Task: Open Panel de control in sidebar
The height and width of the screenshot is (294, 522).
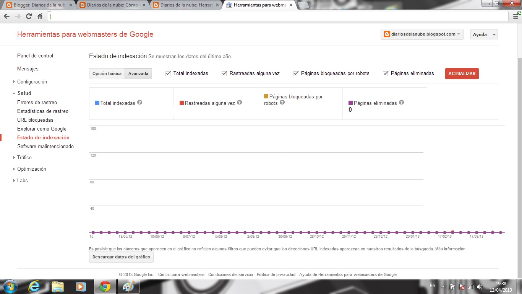Action: click(x=35, y=56)
